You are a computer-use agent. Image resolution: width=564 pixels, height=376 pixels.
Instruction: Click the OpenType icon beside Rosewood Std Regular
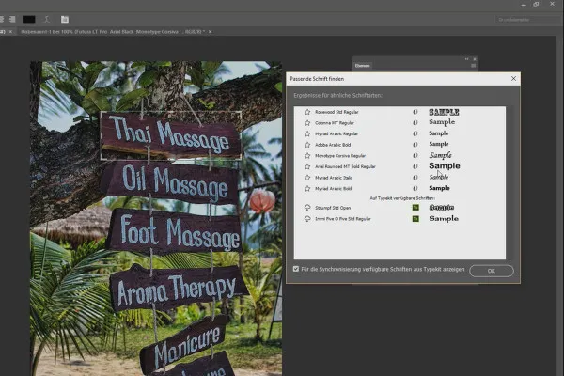point(415,112)
